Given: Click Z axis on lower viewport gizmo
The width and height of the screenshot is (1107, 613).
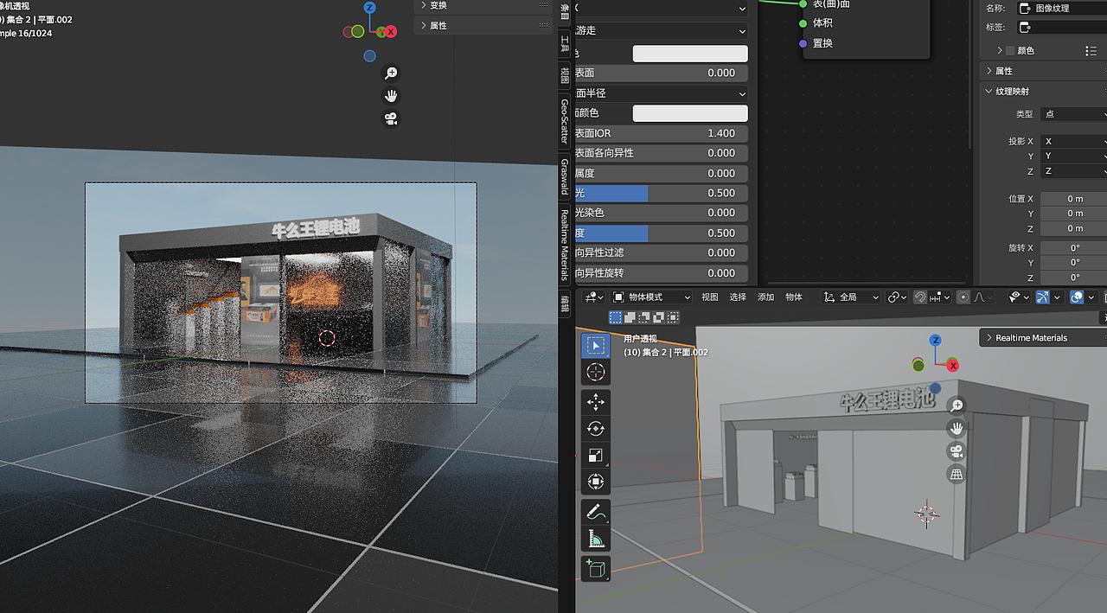Looking at the screenshot, I should point(935,341).
